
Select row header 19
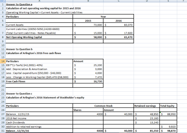tap(3, 81)
